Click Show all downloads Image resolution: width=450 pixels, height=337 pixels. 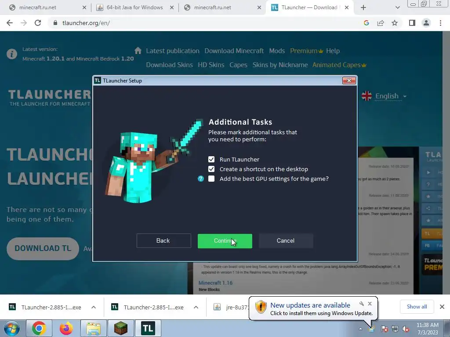coord(417,307)
